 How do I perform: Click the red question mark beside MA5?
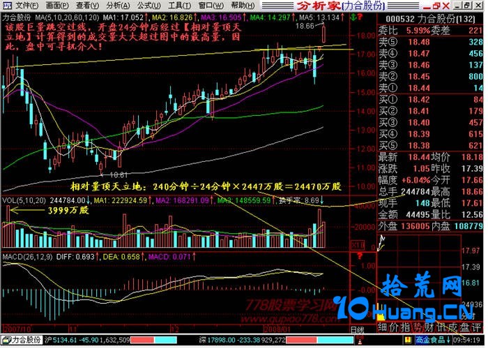(360, 17)
